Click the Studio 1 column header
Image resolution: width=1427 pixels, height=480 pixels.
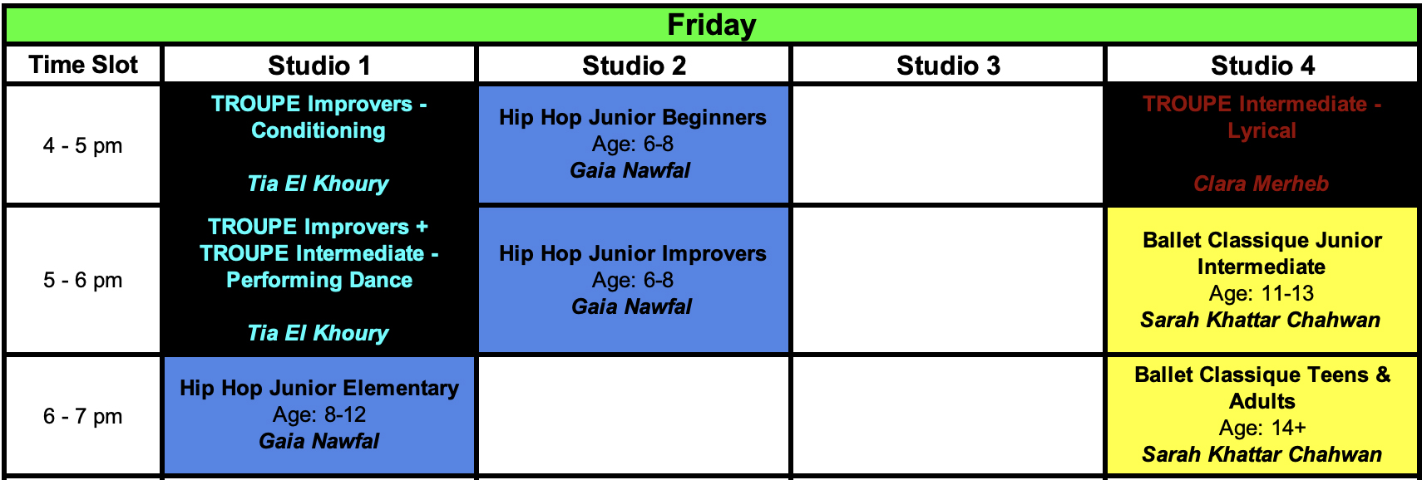(x=319, y=65)
